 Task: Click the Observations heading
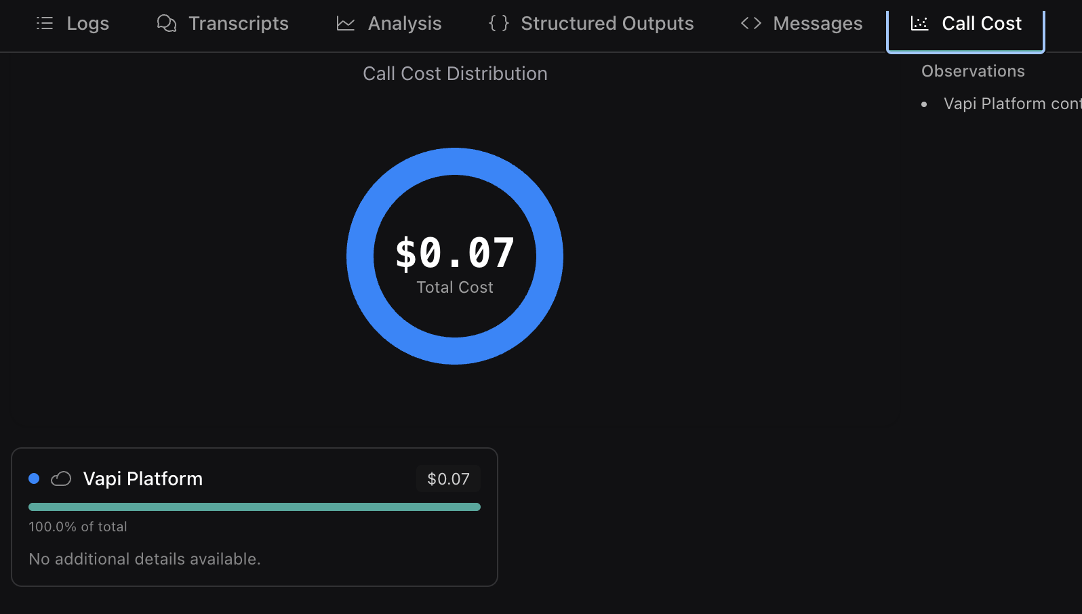tap(973, 71)
